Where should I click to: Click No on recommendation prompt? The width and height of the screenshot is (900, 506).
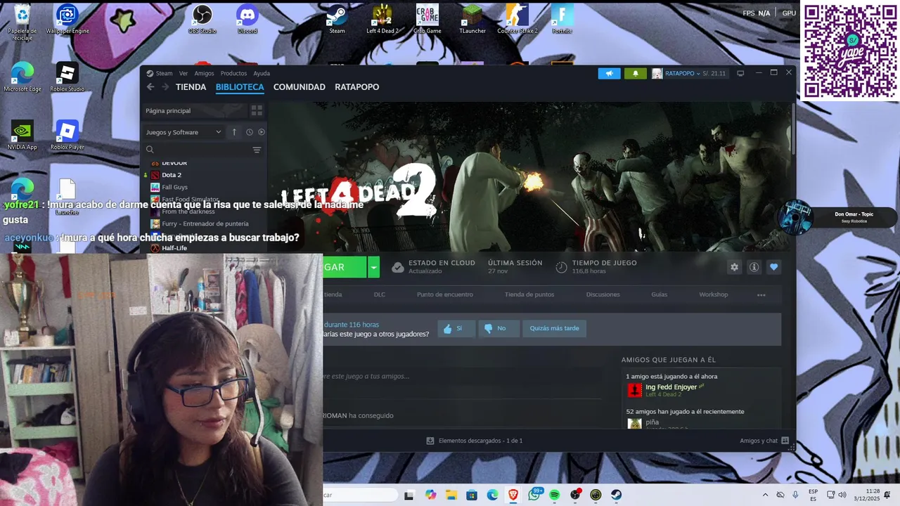[499, 328]
